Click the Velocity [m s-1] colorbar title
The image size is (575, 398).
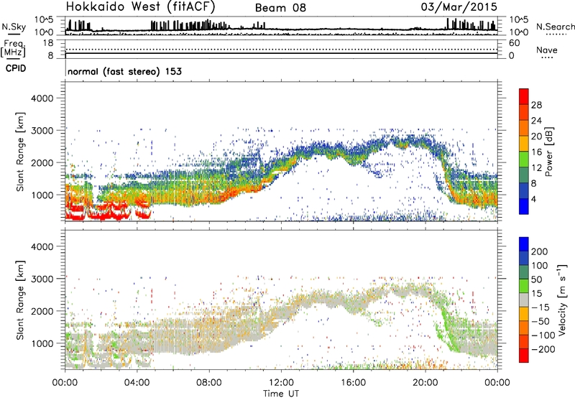coord(563,300)
